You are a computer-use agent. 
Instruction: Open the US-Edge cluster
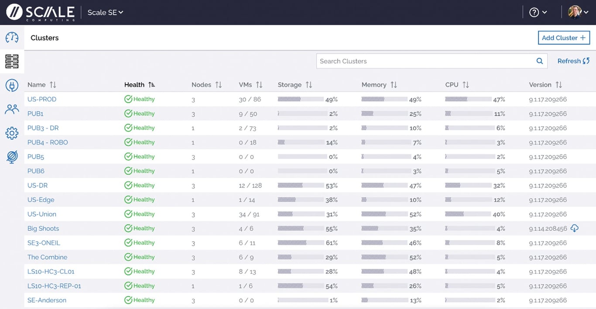click(x=41, y=200)
